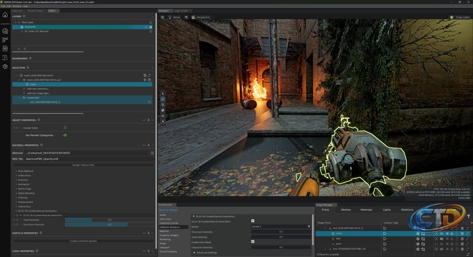Select the bottom viewport side tool

click(x=163, y=122)
